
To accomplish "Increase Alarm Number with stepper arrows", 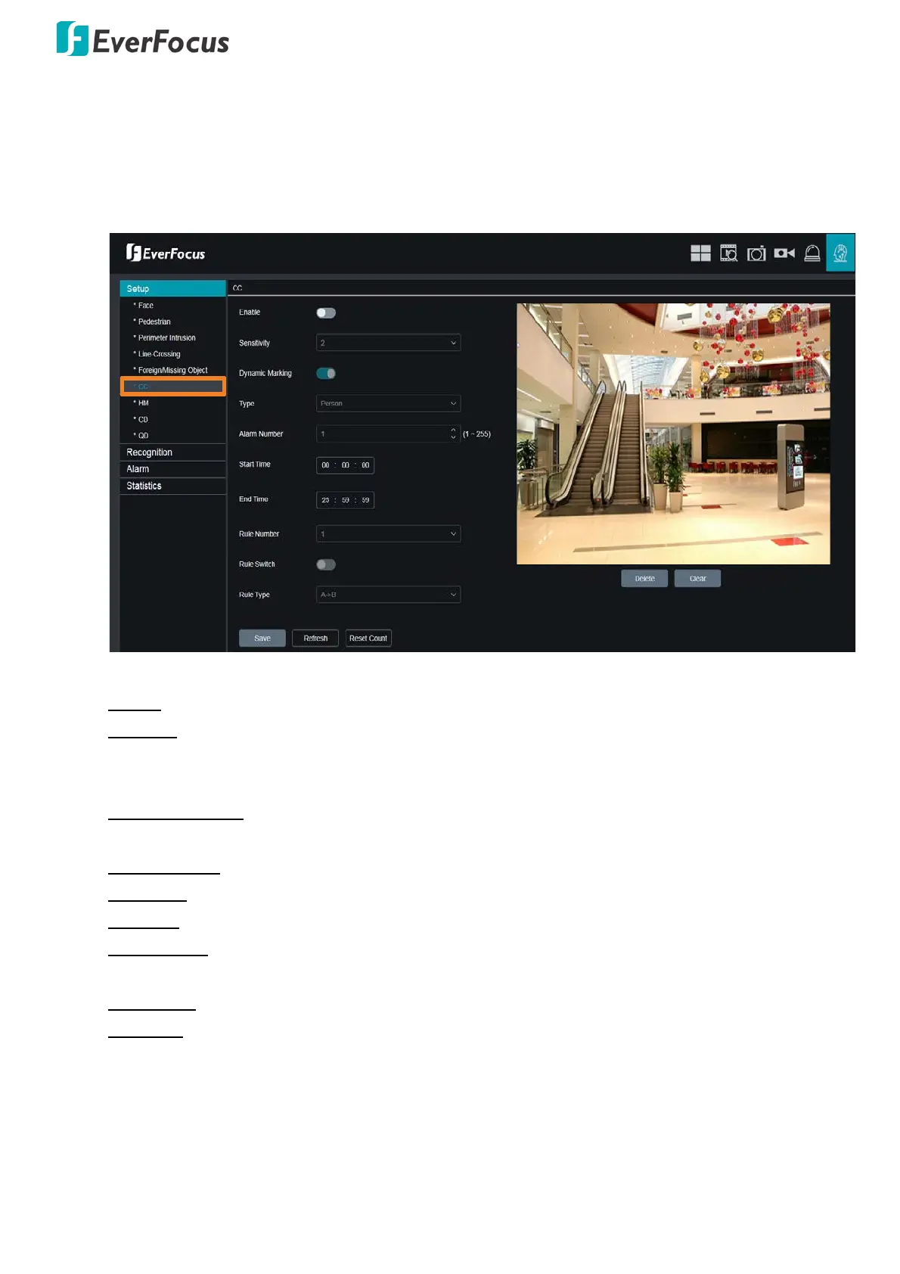I will [x=453, y=430].
